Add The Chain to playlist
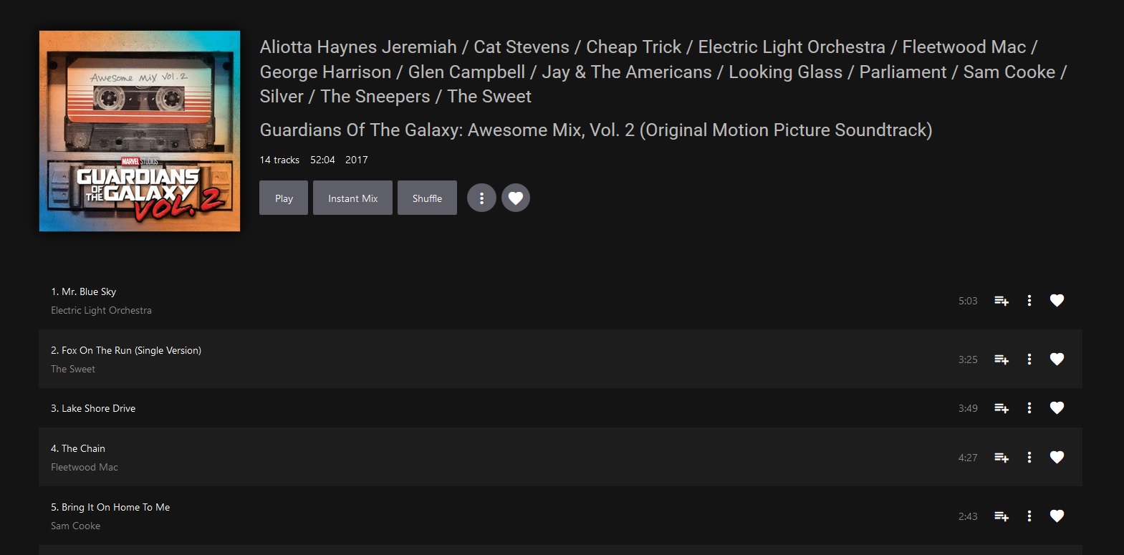This screenshot has height=555, width=1124. click(1001, 458)
